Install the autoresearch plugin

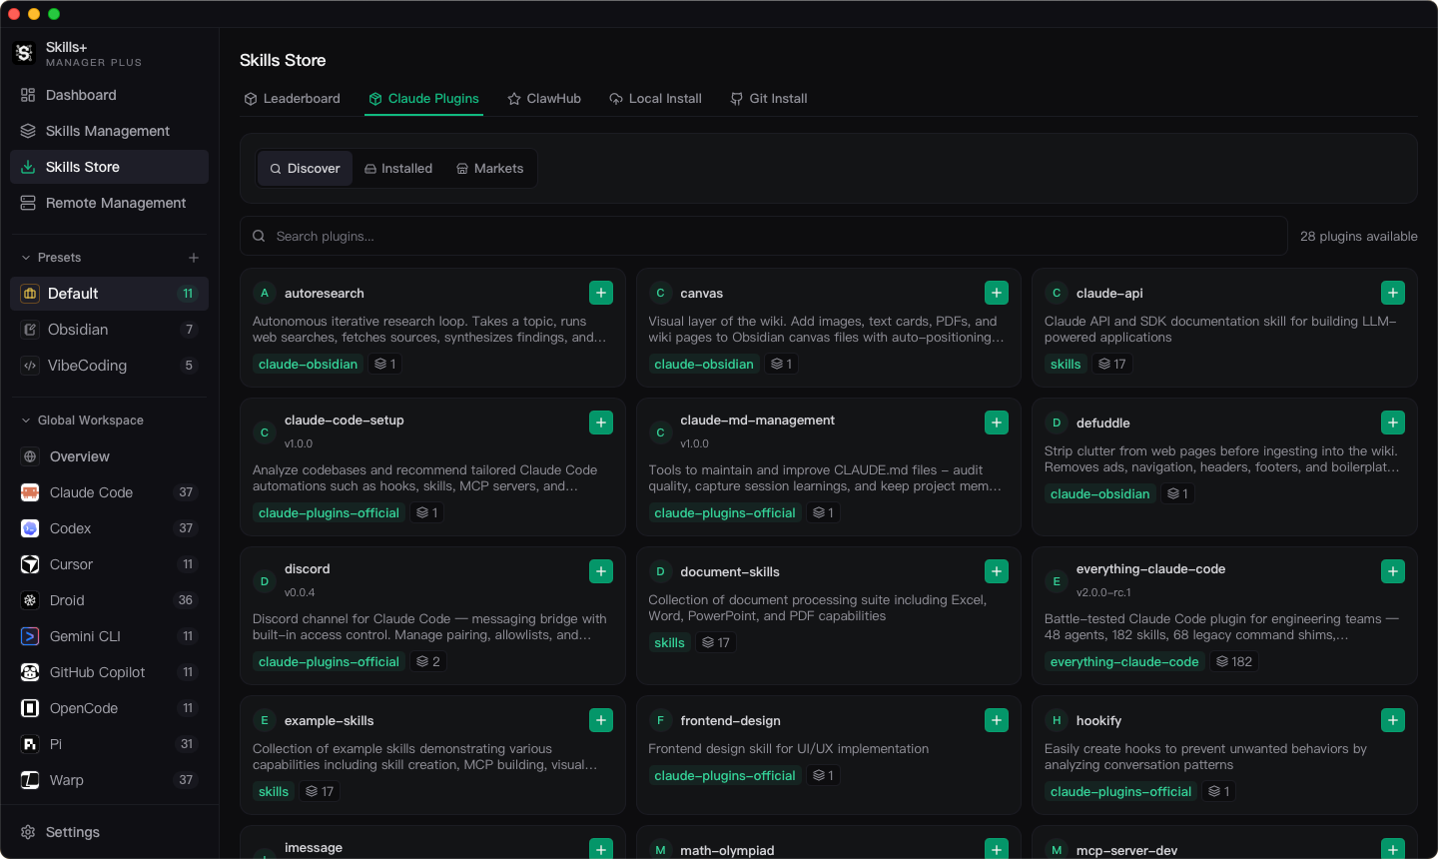tap(601, 293)
